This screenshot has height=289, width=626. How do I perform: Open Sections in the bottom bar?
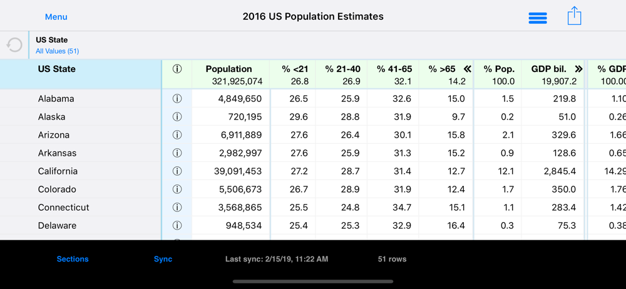point(73,259)
